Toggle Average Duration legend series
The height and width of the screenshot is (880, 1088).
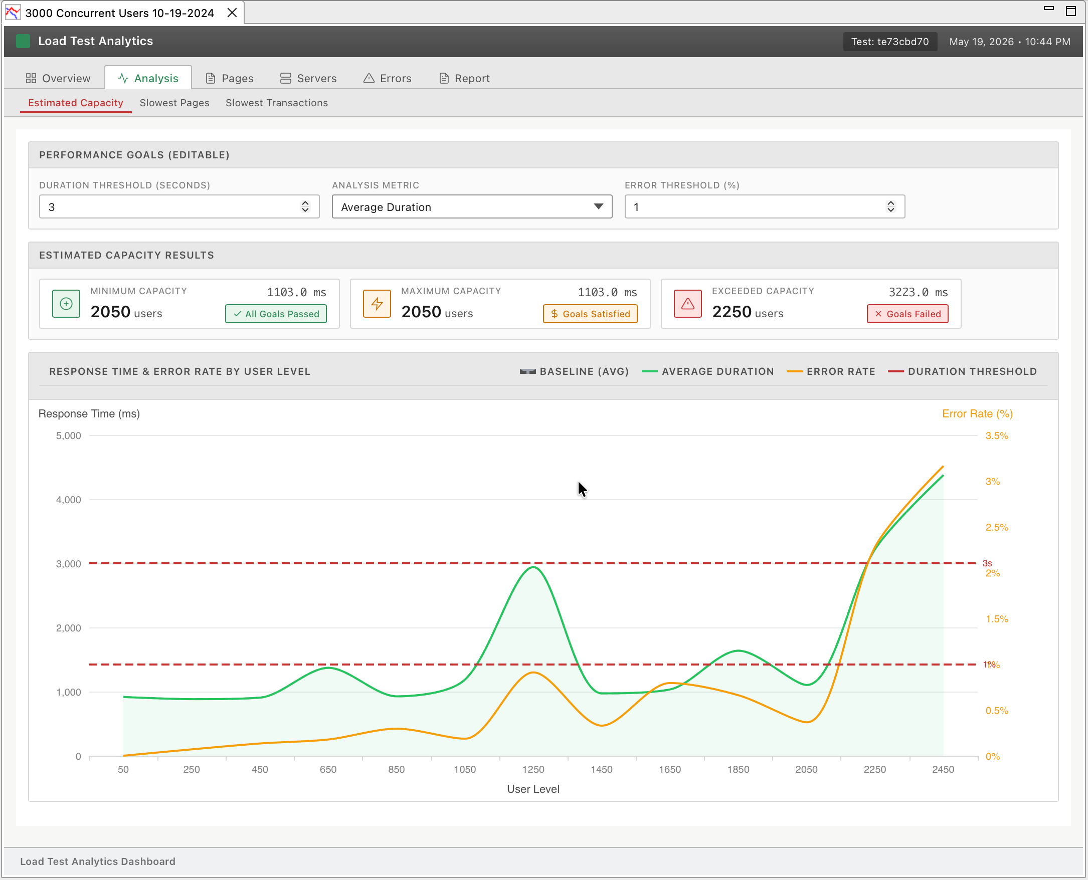point(707,371)
